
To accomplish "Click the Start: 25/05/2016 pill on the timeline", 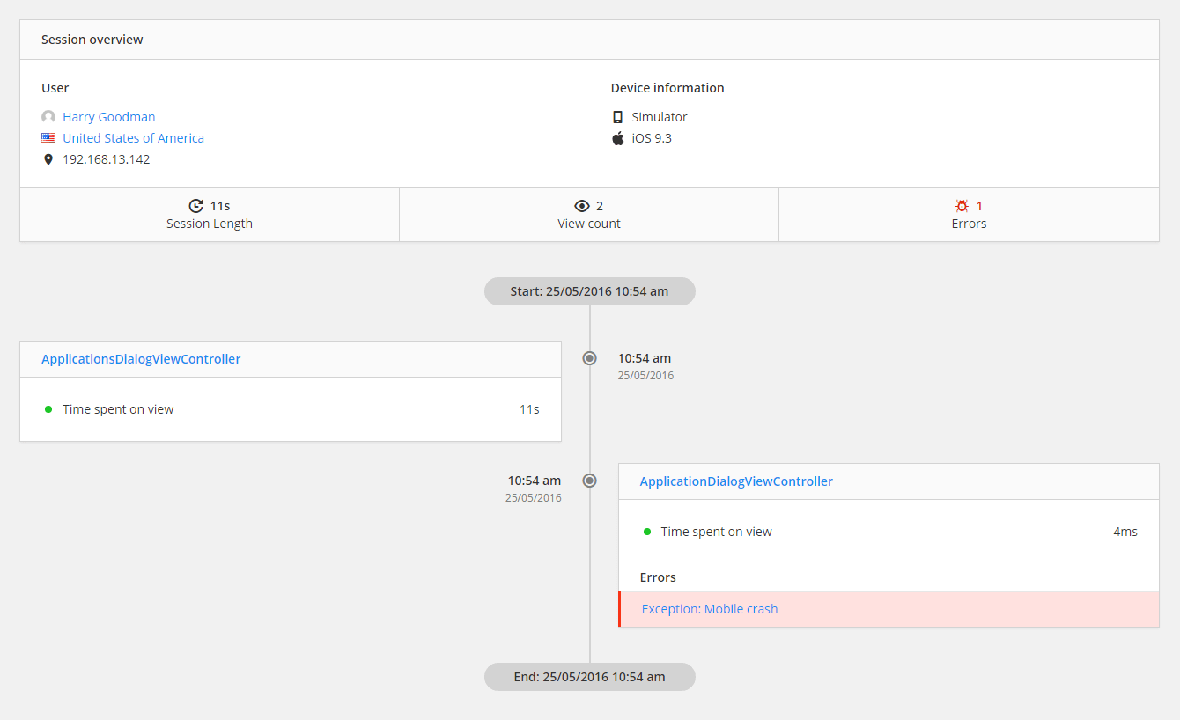I will pos(589,290).
